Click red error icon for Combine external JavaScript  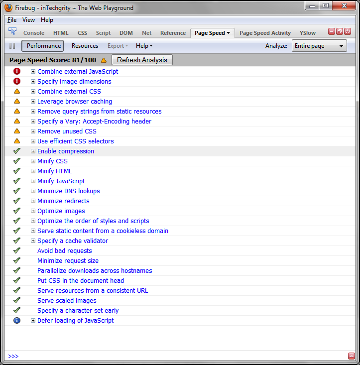tap(17, 71)
